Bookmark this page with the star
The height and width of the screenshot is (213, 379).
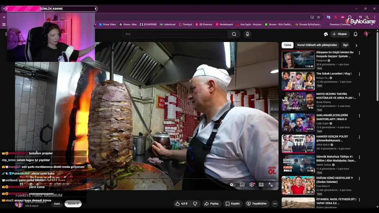pyautogui.click(x=319, y=17)
